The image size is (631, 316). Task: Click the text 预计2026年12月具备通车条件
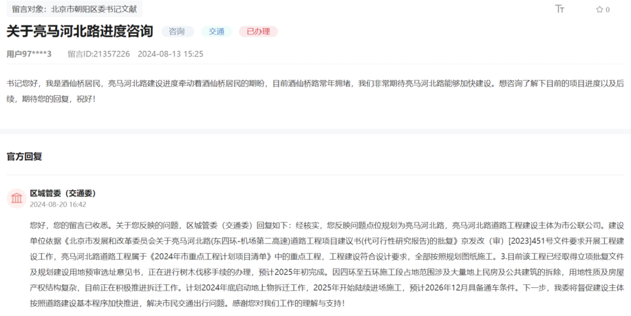click(x=462, y=288)
